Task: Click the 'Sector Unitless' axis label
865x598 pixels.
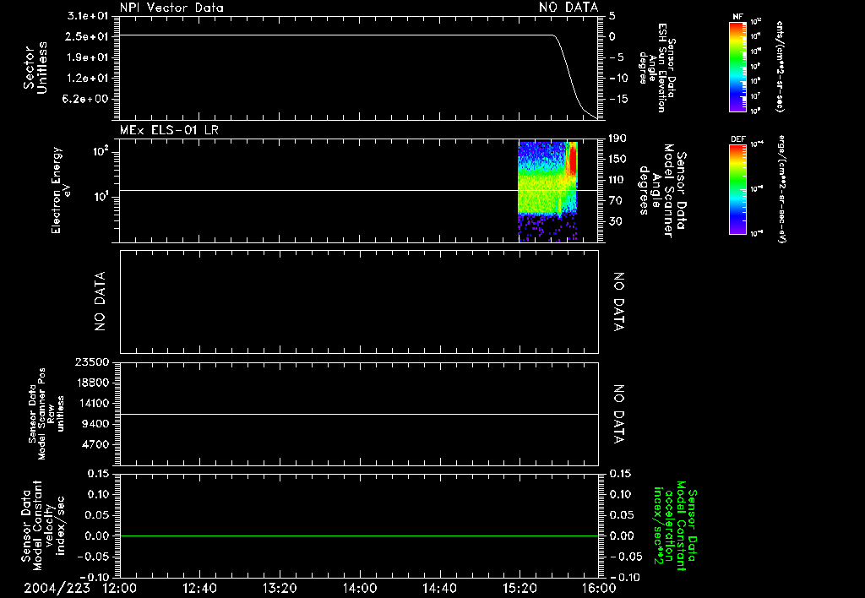Action: coord(35,68)
